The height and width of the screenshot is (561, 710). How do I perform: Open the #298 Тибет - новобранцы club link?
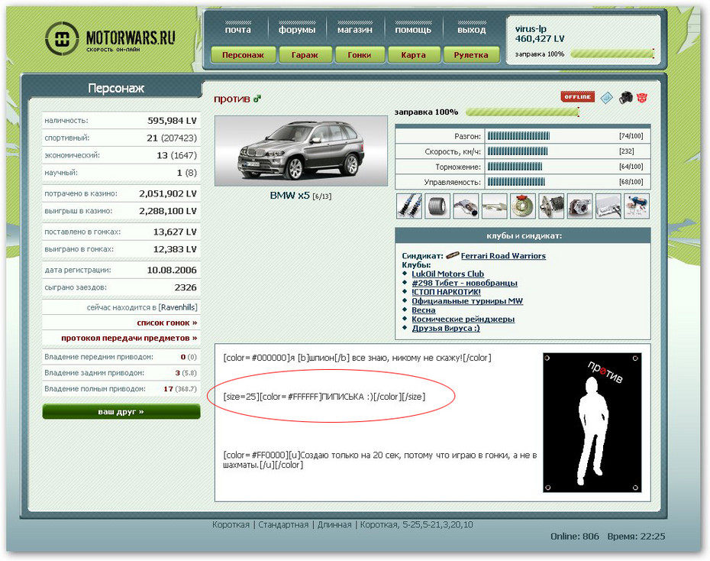point(465,283)
